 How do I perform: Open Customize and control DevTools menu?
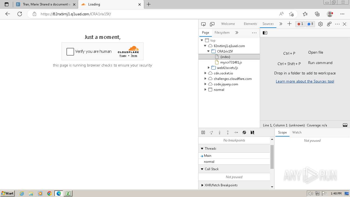[337, 24]
